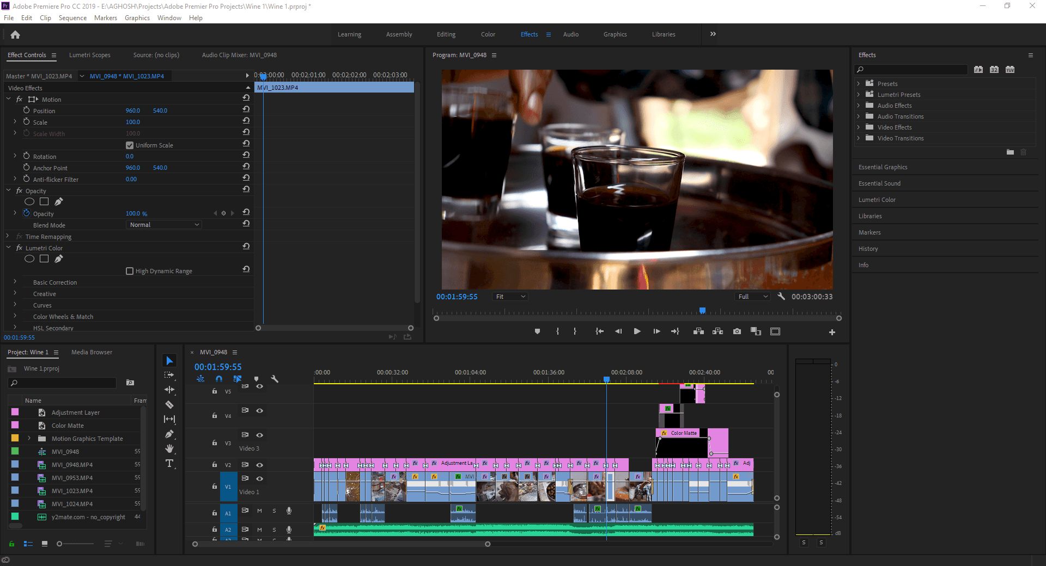Open the Sequence menu

(x=72, y=18)
